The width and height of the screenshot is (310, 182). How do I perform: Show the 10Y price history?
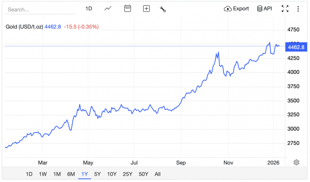pos(112,174)
